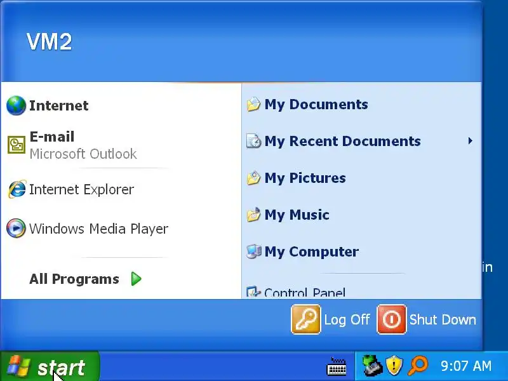
Task: Open the My Music label
Action: pos(297,215)
